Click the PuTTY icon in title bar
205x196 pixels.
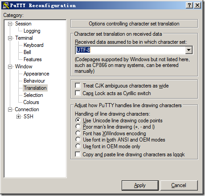pos(6,5)
